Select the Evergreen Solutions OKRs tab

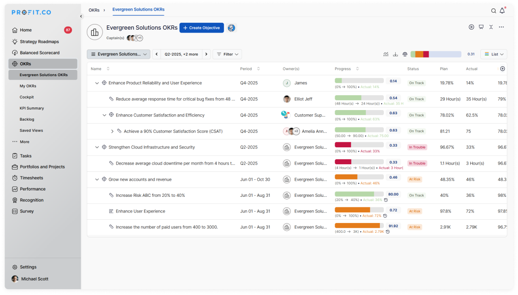(139, 9)
